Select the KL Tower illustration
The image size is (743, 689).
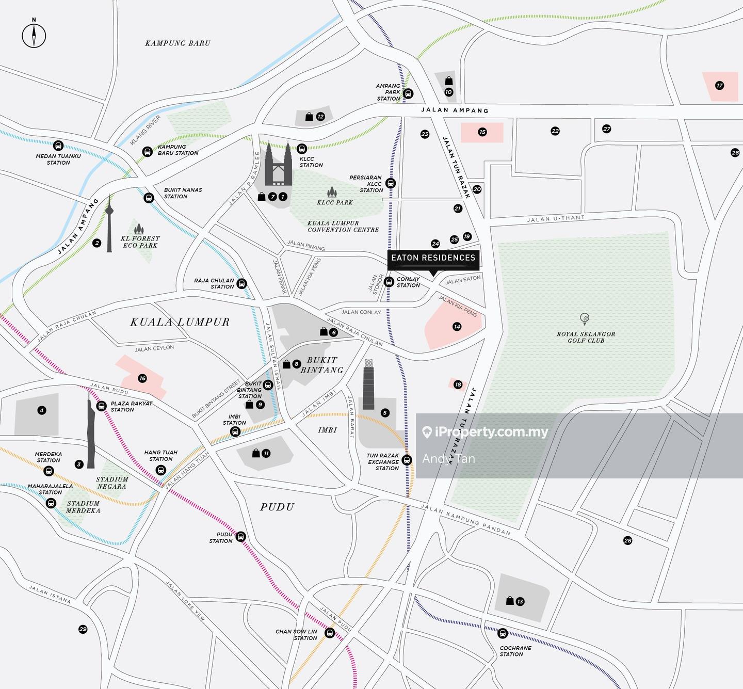pos(109,225)
